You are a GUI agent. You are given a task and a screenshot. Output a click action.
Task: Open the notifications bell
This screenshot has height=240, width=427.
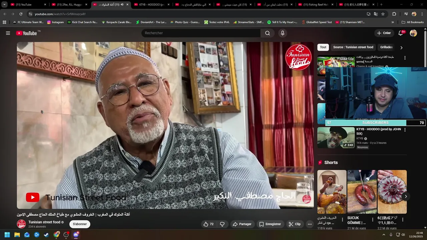point(401,33)
